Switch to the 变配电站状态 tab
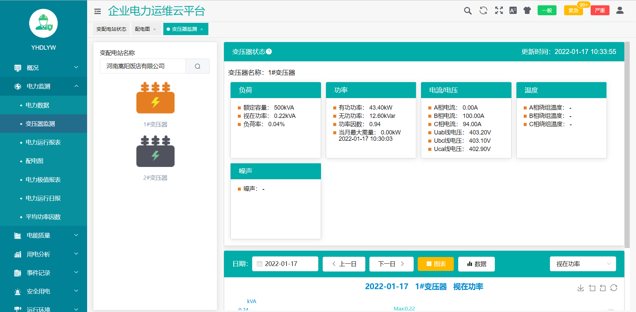This screenshot has height=312, width=636. [111, 29]
